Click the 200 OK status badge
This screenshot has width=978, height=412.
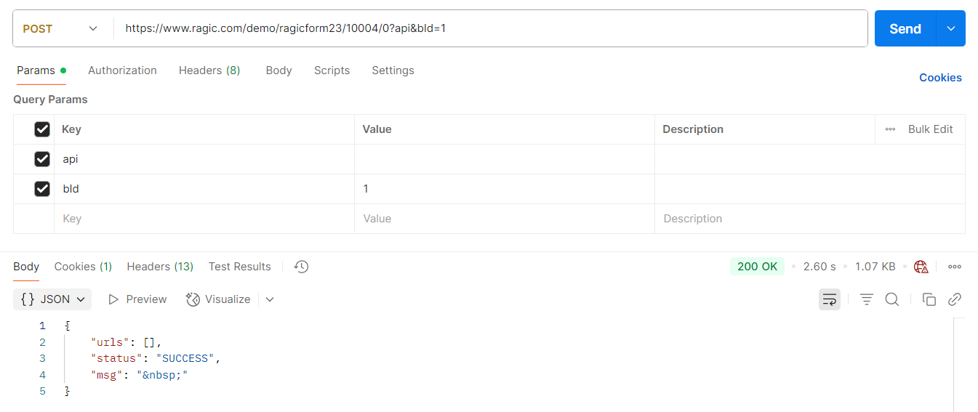[x=757, y=267]
